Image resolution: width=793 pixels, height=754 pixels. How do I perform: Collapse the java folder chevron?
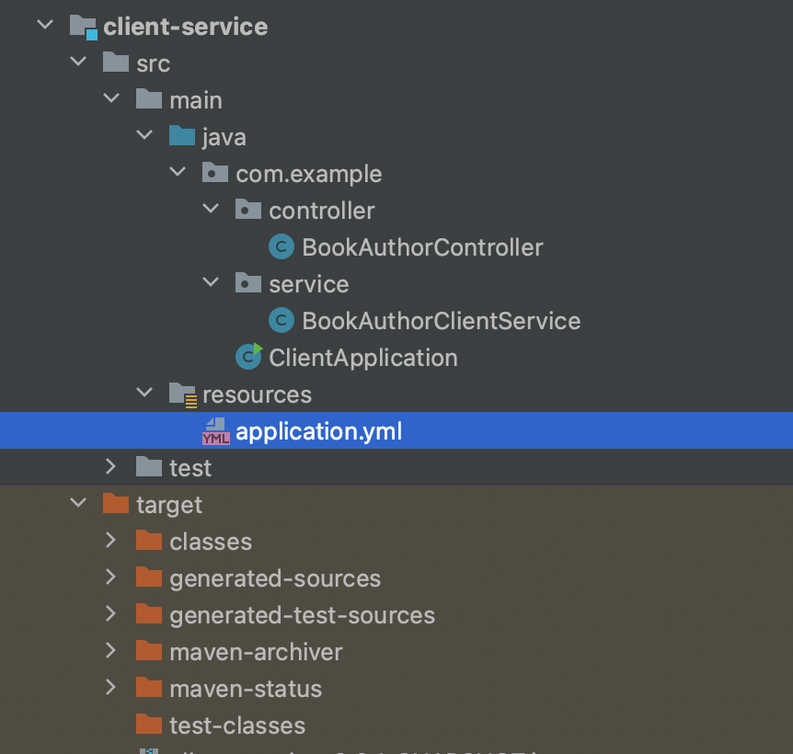click(144, 135)
